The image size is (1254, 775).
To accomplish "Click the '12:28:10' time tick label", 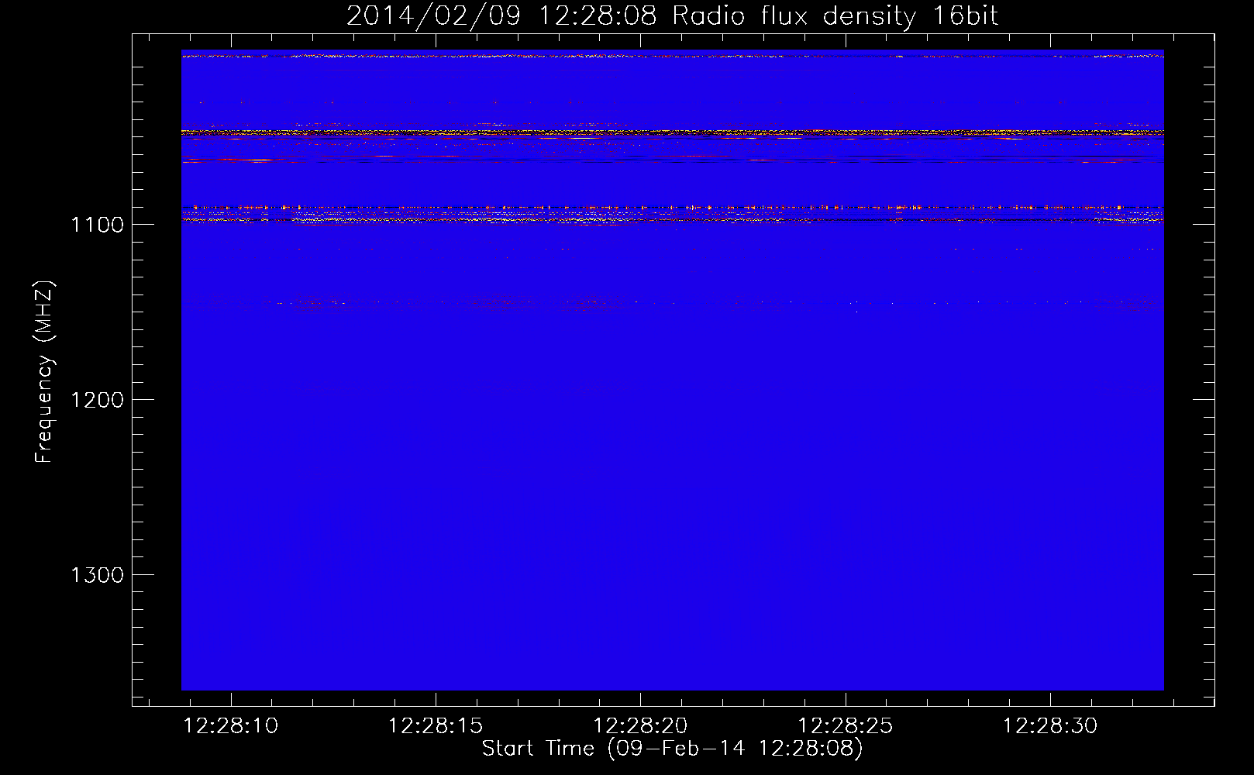I will 231,726.
